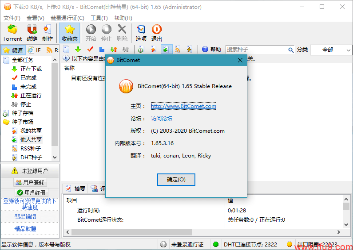Click the sidebar tree scroll-down arrow
This screenshot has width=353, height=250.
[55, 158]
